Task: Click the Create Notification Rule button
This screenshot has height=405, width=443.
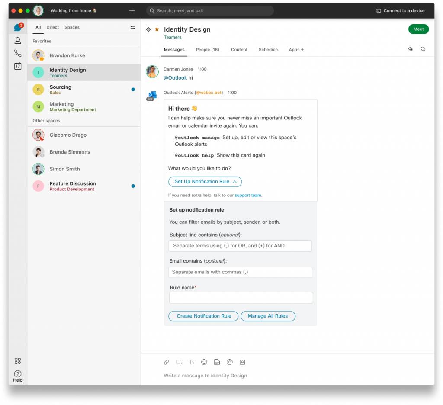Action: 203,316
